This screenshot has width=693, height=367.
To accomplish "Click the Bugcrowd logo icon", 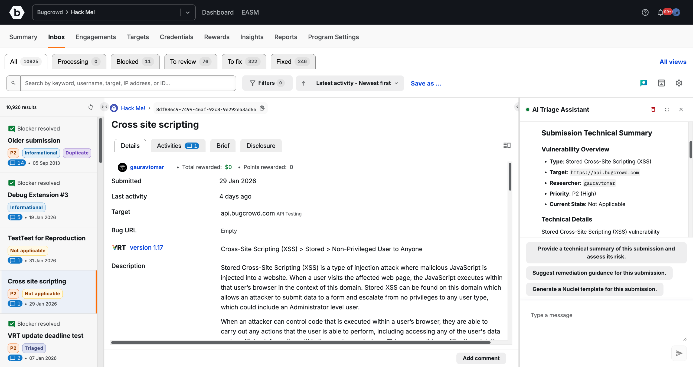I will click(x=17, y=12).
